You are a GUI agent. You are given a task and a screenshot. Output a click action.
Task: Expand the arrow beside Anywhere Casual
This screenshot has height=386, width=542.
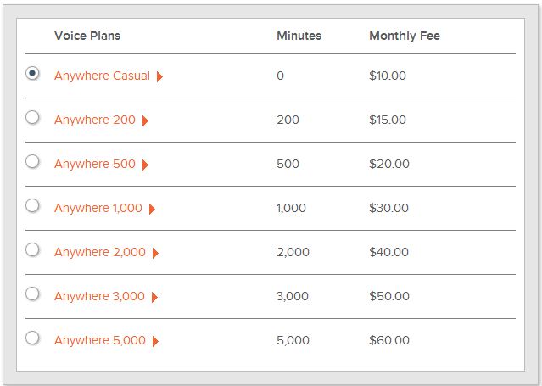pyautogui.click(x=159, y=76)
